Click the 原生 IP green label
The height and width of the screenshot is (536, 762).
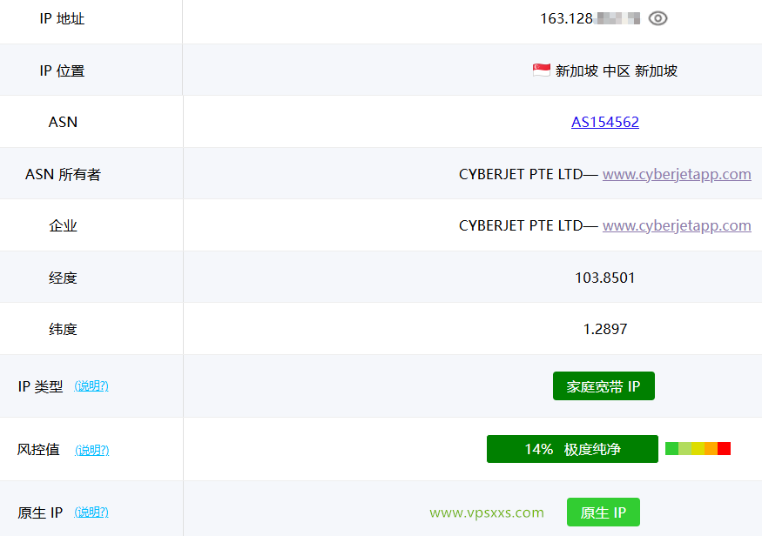(x=604, y=512)
